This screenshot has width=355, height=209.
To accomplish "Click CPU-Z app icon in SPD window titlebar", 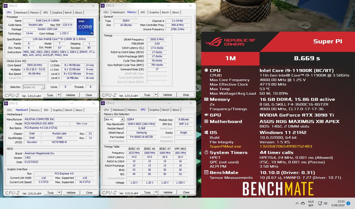I will (103, 103).
